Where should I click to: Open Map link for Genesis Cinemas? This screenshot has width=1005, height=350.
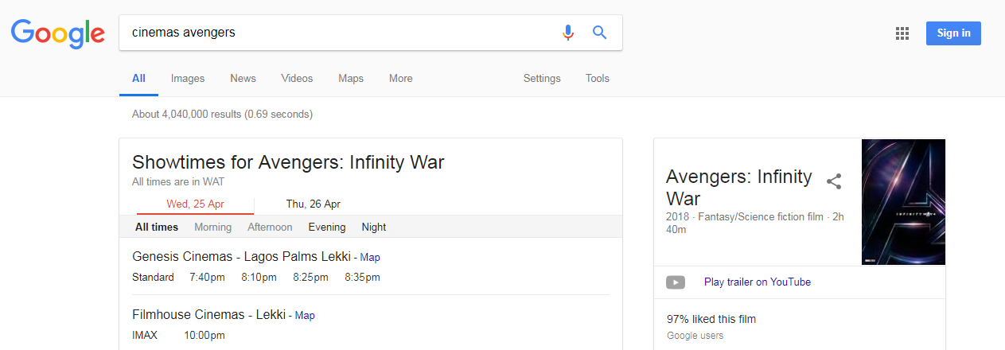click(x=370, y=258)
